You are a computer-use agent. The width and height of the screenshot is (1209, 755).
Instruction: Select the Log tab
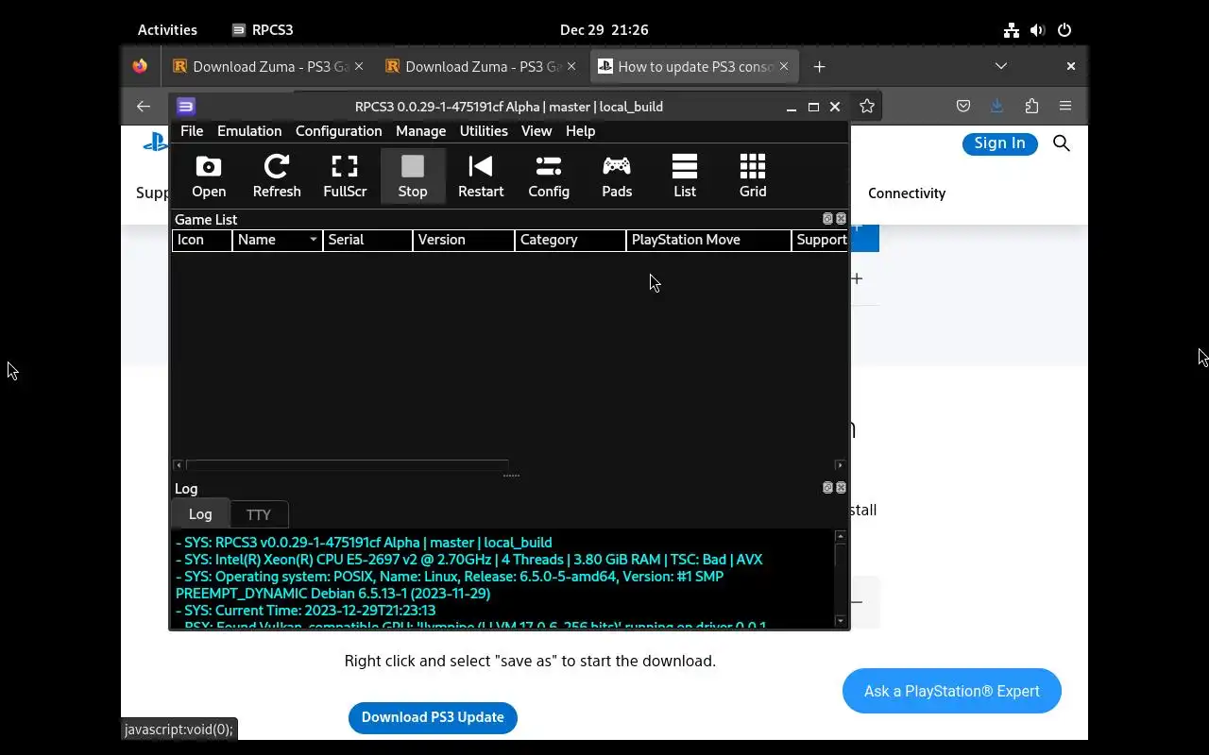coord(200,513)
